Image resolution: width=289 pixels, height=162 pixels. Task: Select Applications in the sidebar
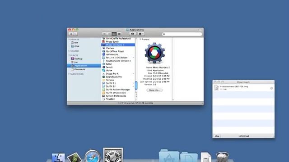click(84, 66)
